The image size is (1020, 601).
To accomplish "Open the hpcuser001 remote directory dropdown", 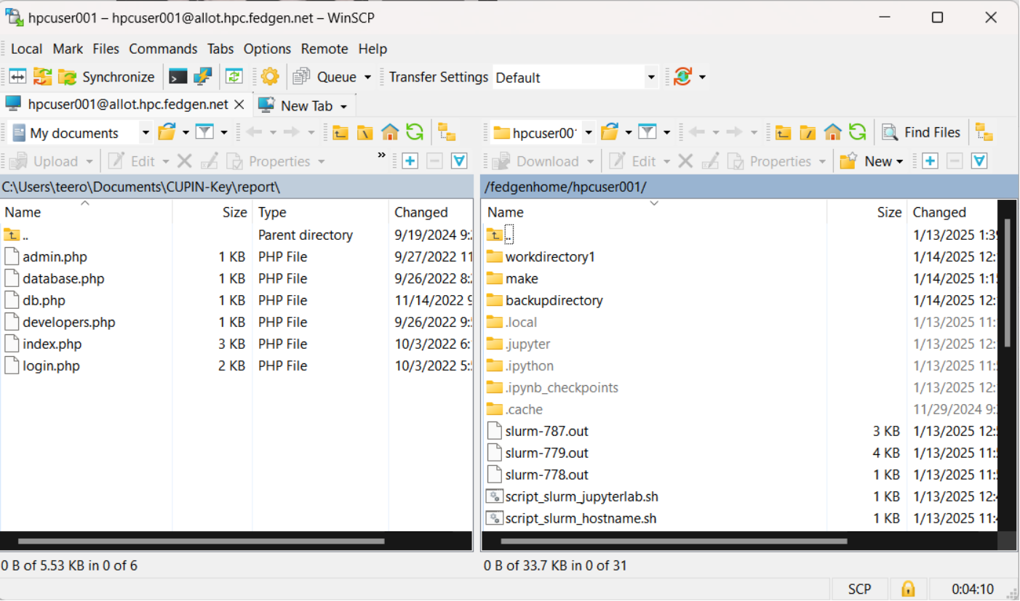I will coord(543,132).
